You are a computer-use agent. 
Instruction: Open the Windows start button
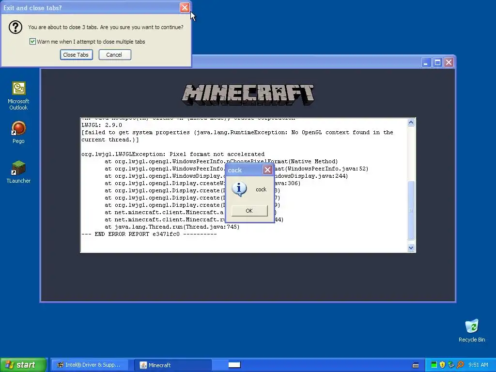[23, 365]
